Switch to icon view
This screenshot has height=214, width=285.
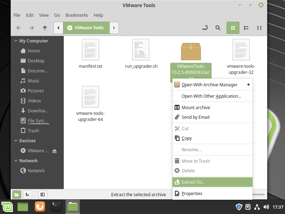233,28
